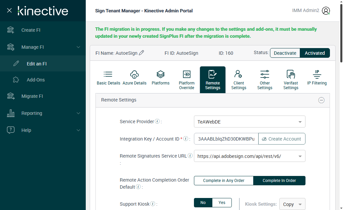The image size is (343, 210).
Task: Open the Platforms tab
Action: click(x=160, y=80)
